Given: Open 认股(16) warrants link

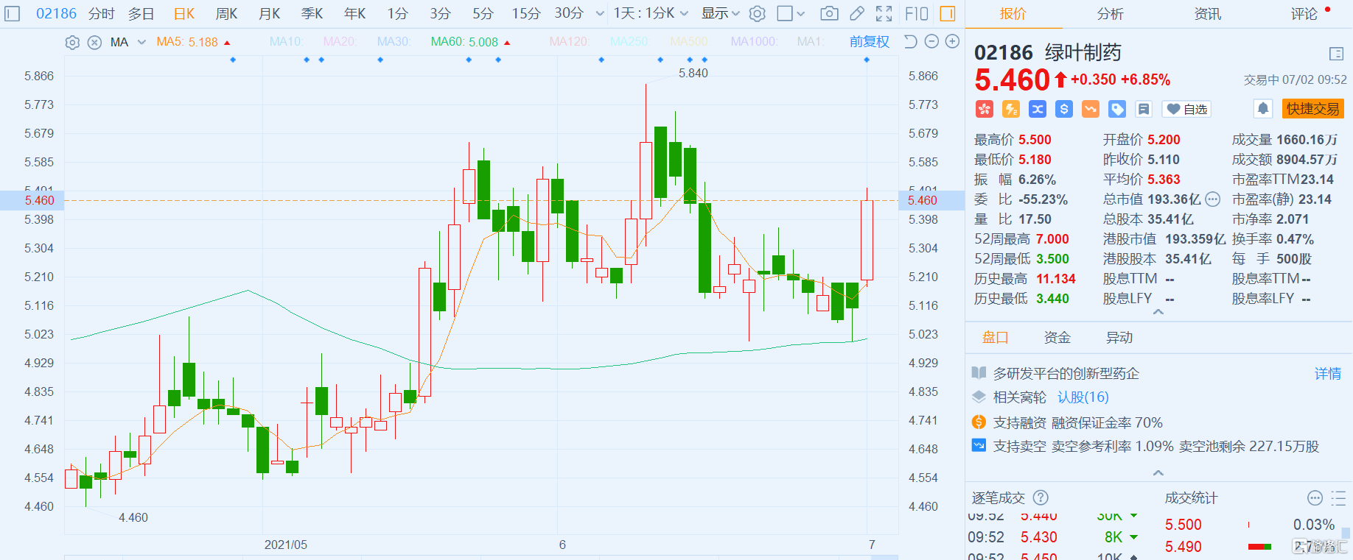Looking at the screenshot, I should 1083,397.
